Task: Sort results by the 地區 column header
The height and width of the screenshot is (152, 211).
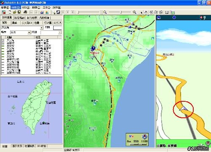Action: [46, 37]
